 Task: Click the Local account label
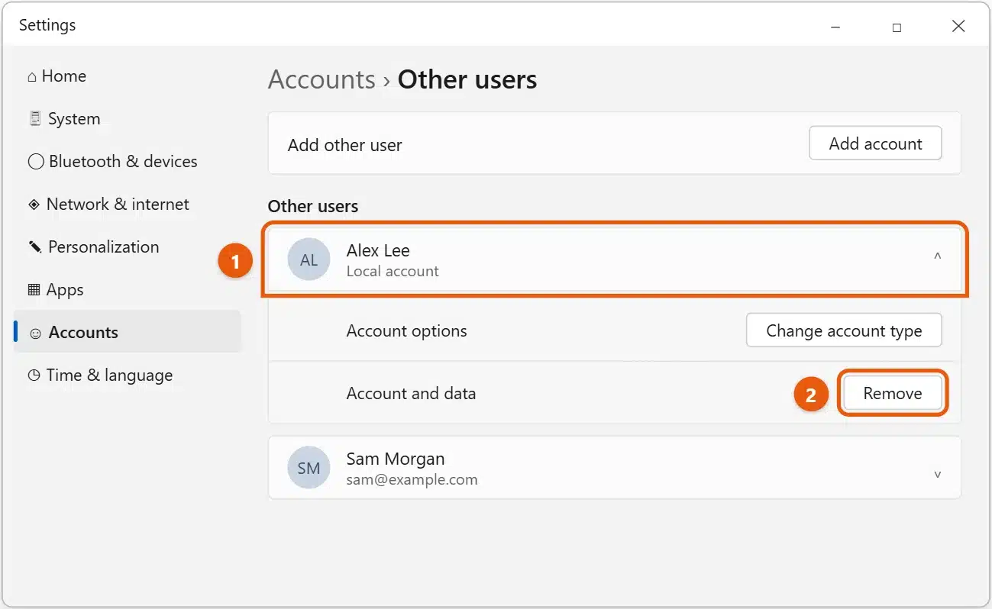pos(393,271)
